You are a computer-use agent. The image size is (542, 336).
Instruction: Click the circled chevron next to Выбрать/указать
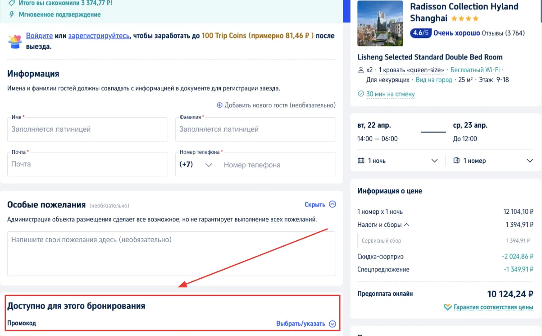click(332, 323)
